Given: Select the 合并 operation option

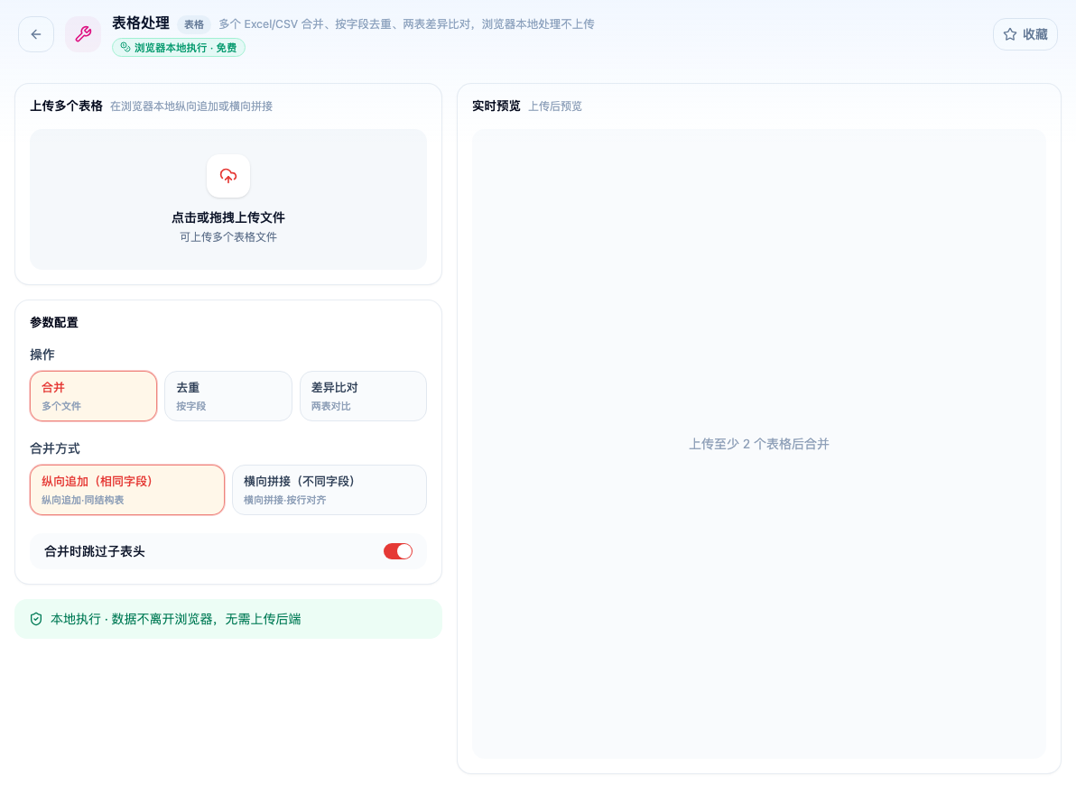Looking at the screenshot, I should (x=93, y=396).
